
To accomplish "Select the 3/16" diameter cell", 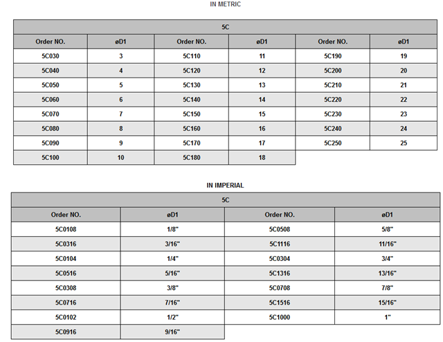I will tap(173, 244).
